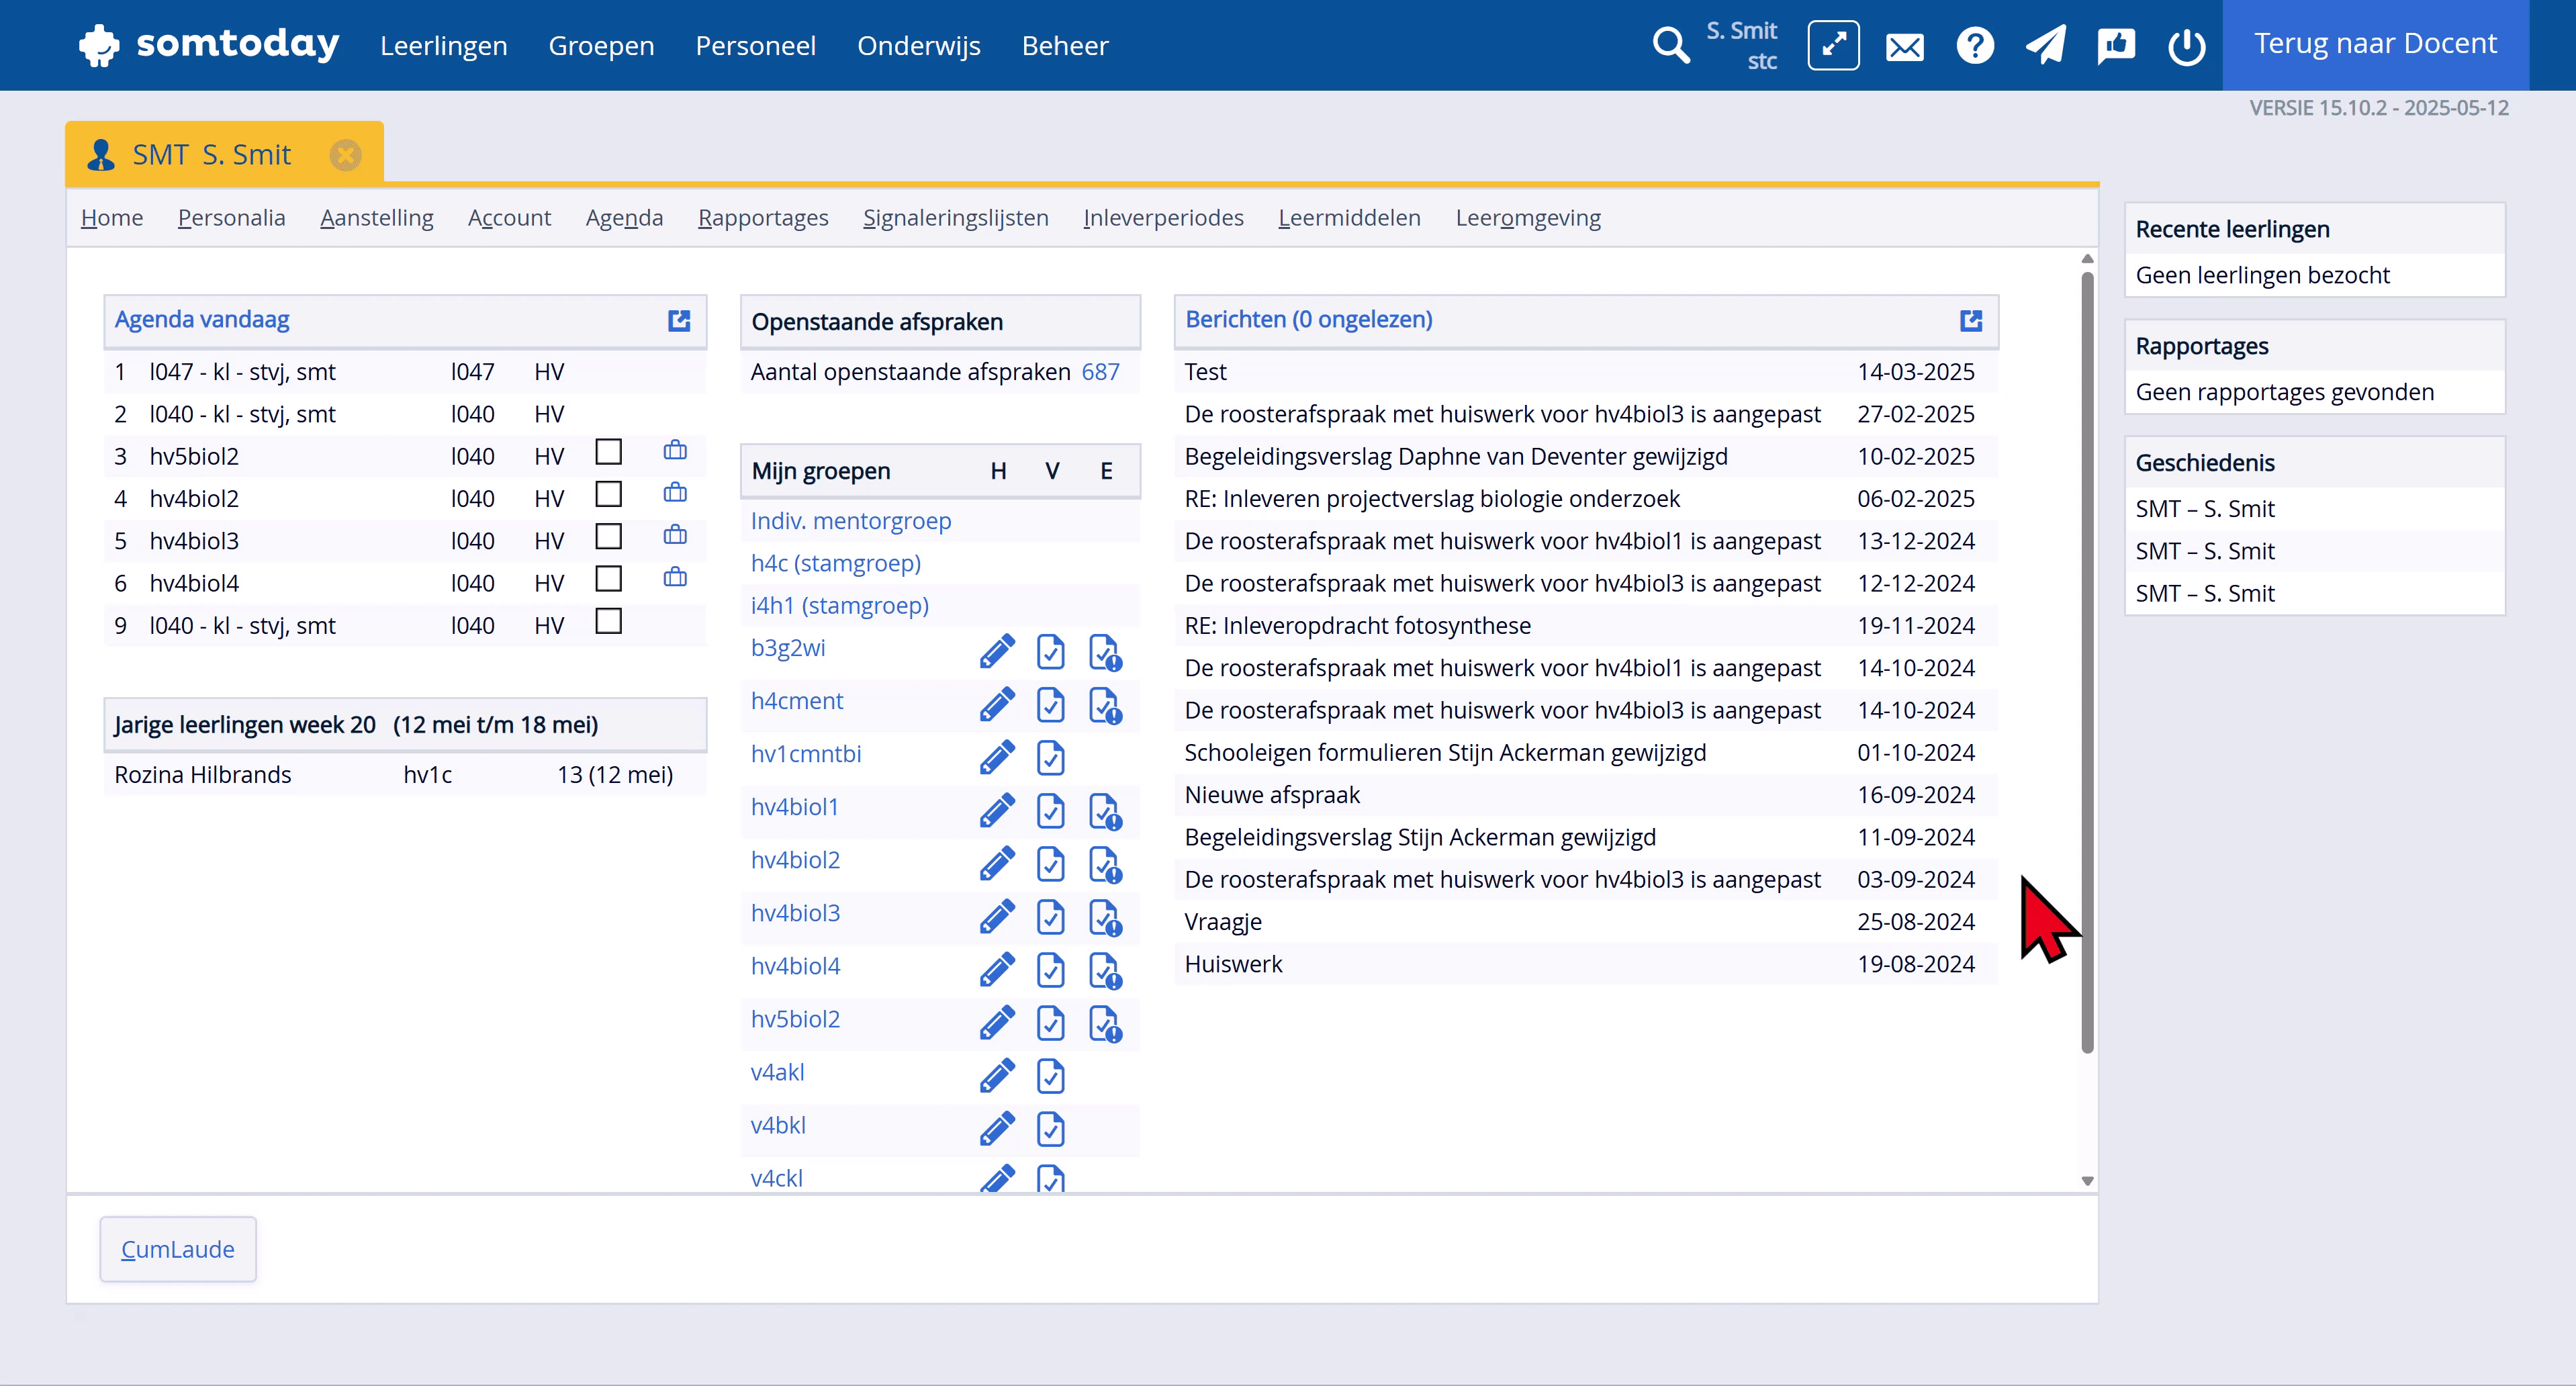
Task: Click the power logout icon
Action: pyautogui.click(x=2187, y=46)
